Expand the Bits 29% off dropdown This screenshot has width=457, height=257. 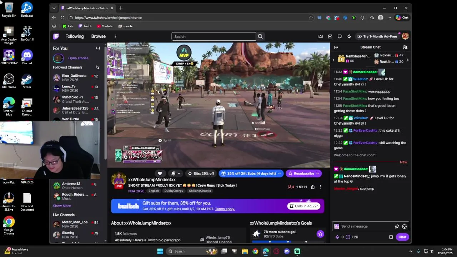coord(201,173)
